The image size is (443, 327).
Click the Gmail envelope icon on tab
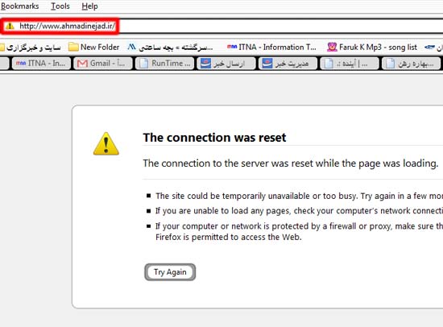pyautogui.click(x=82, y=64)
